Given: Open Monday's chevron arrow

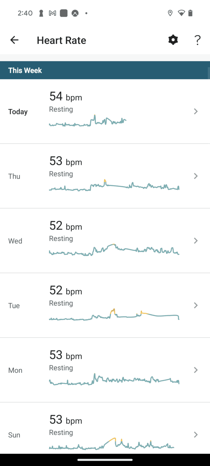Looking at the screenshot, I should [196, 370].
